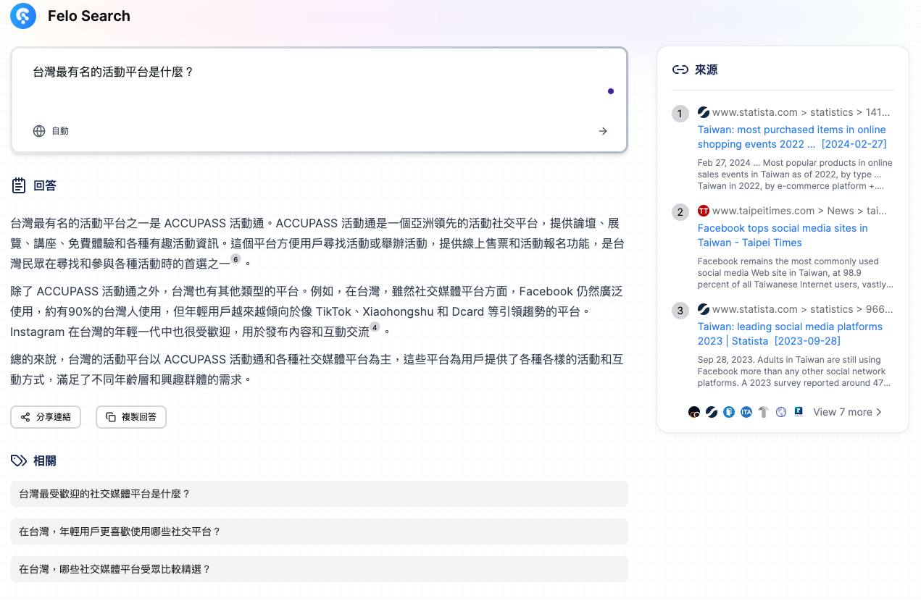Click answer paragraph starting 總的來說
The width and height of the screenshot is (921, 601).
pos(317,369)
